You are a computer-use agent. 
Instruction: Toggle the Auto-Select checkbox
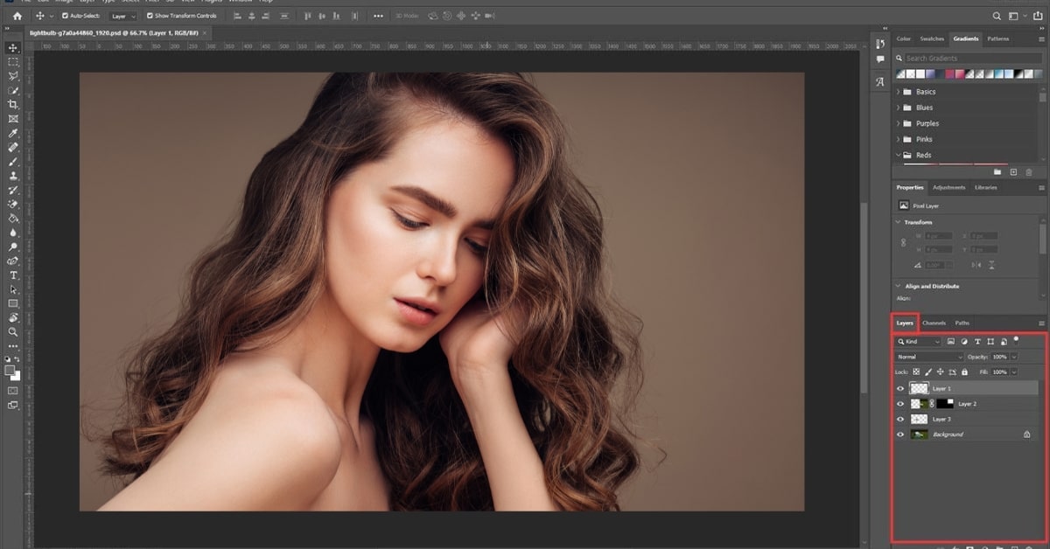point(65,16)
